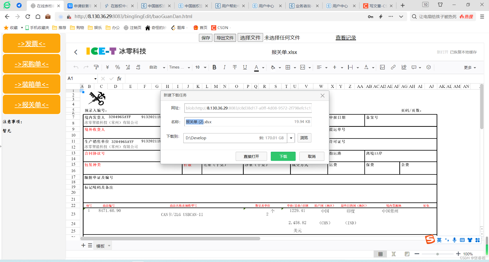
Task: Open a new browser tab with plus
Action: tap(403, 6)
